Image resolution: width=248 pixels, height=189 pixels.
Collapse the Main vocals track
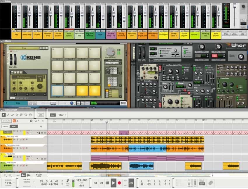1,162
